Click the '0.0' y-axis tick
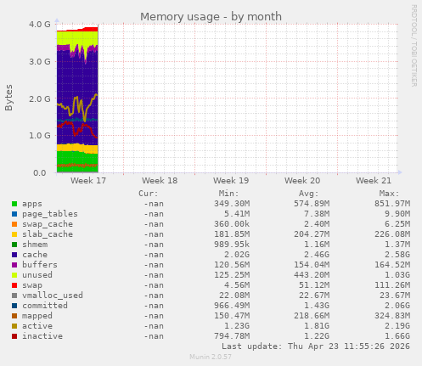 click(x=40, y=173)
